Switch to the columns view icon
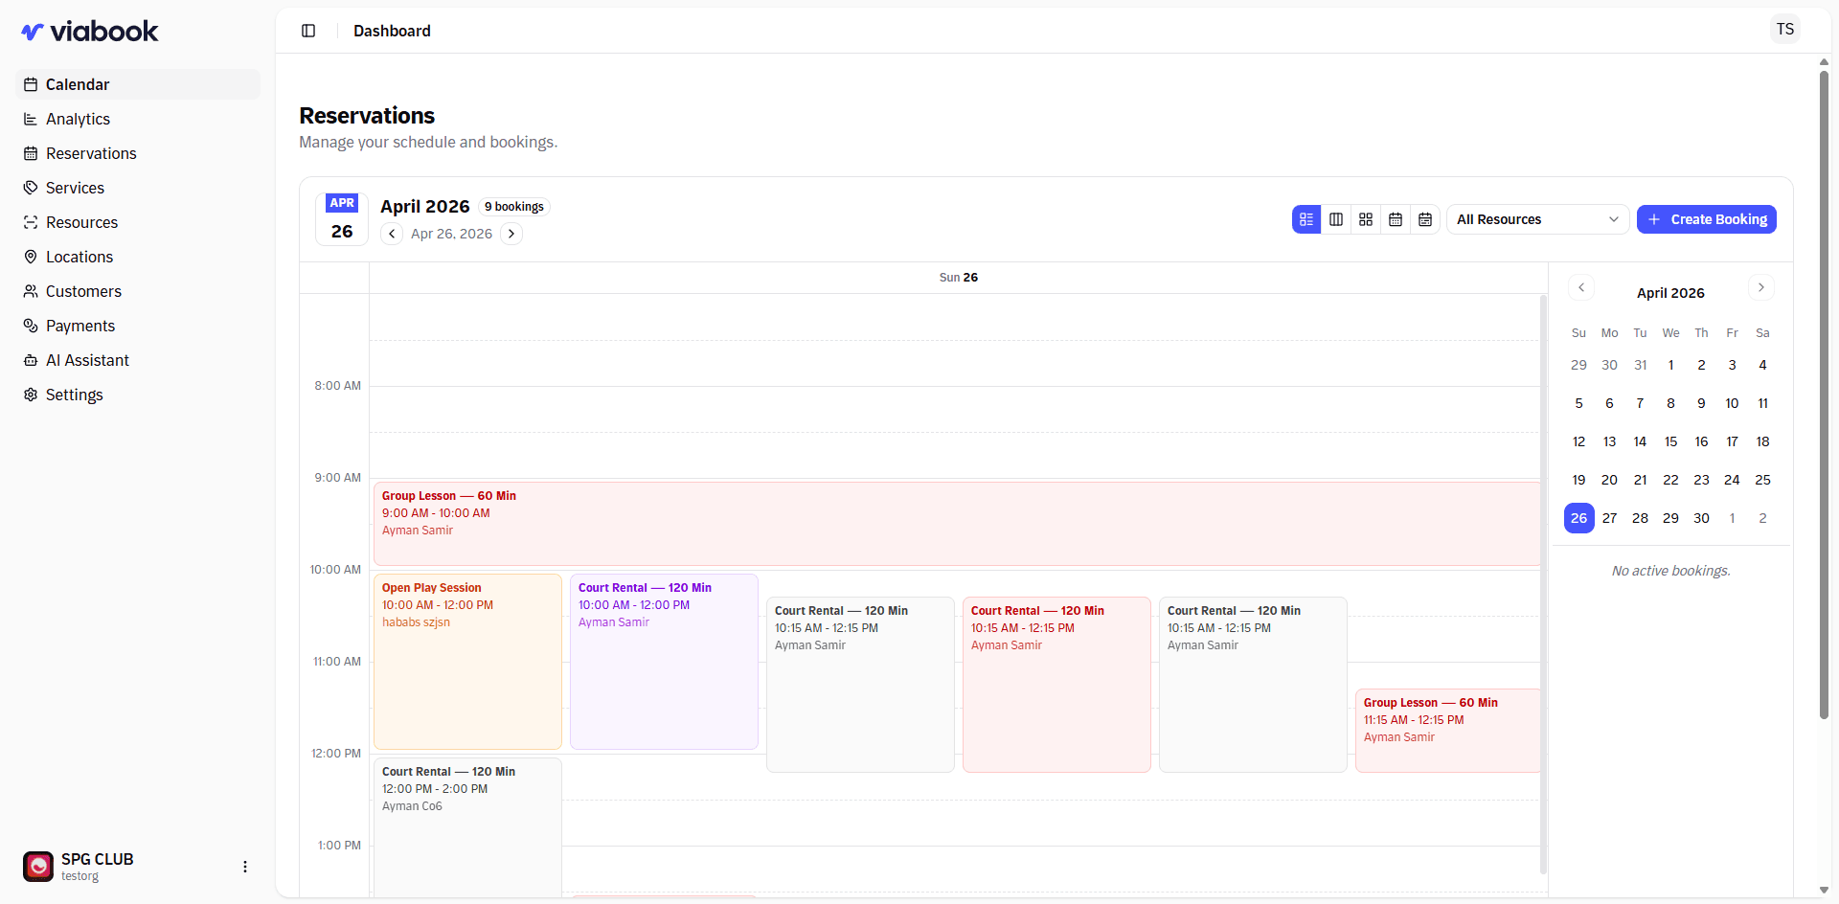 [x=1336, y=219]
